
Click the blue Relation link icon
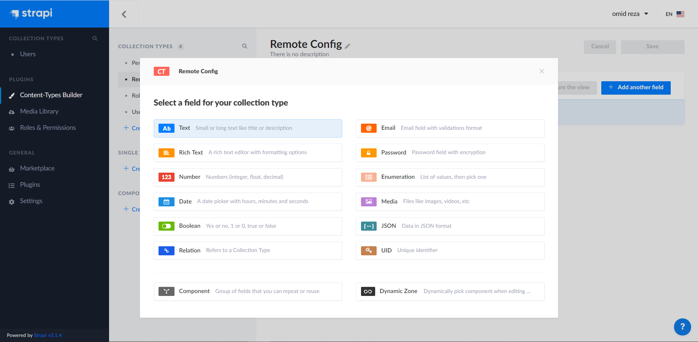click(167, 251)
